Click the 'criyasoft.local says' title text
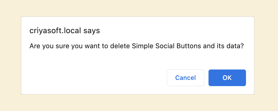The width and height of the screenshot is (278, 111). (65, 31)
